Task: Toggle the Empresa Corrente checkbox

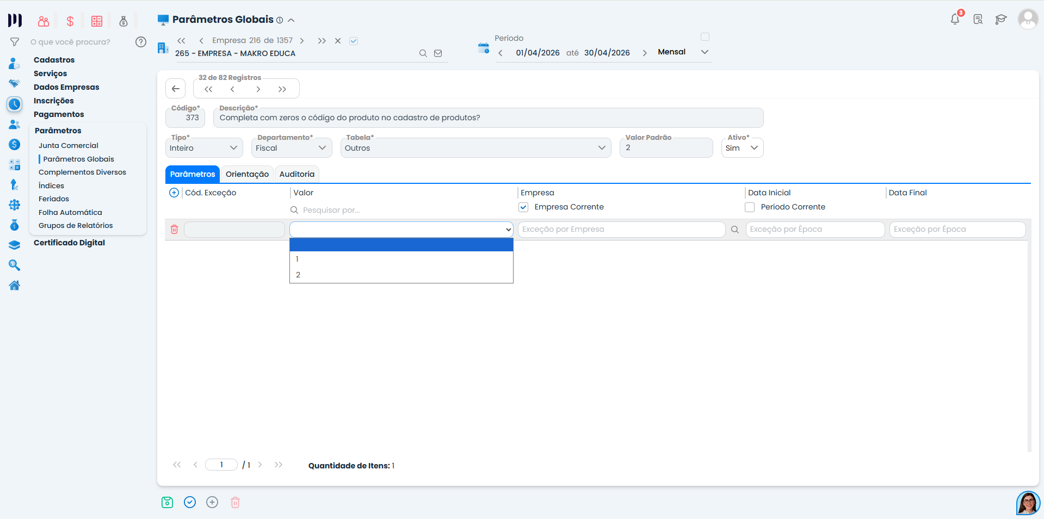Action: pyautogui.click(x=523, y=207)
